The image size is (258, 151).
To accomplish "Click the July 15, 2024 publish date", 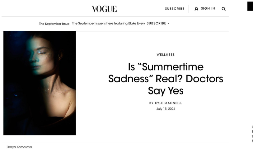I will (x=166, y=109).
